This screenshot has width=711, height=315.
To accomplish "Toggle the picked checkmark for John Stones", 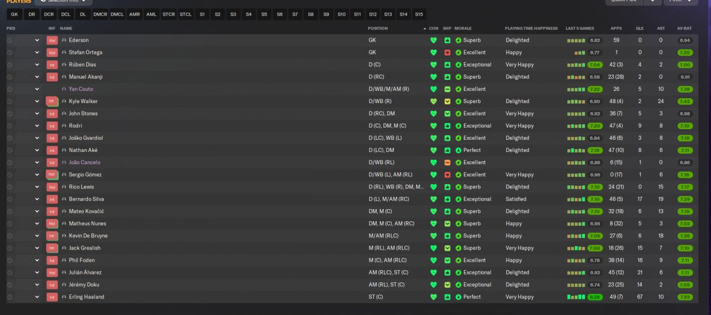I will (9, 114).
